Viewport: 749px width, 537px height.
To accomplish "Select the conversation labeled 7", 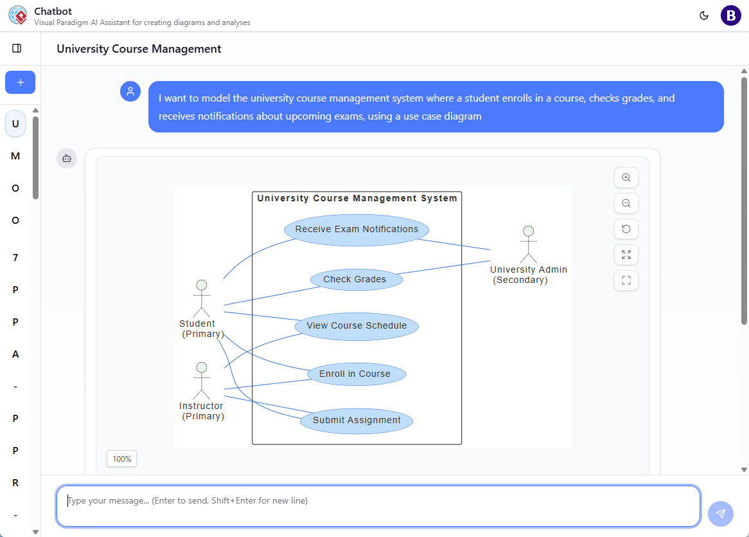I will 15,257.
